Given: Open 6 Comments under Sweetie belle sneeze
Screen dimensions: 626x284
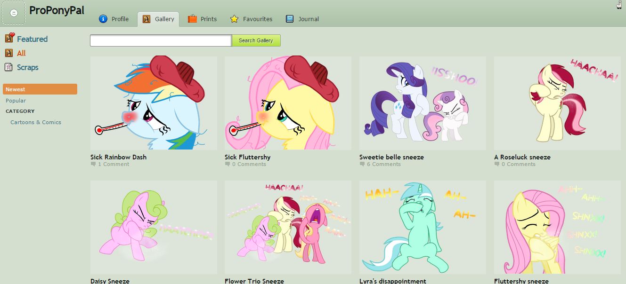Looking at the screenshot, I should [383, 164].
